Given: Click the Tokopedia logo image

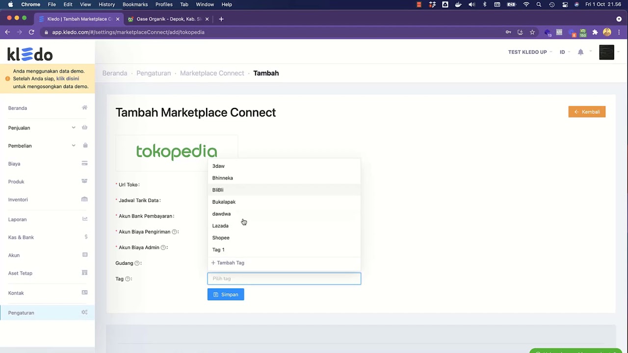Looking at the screenshot, I should click(x=177, y=151).
